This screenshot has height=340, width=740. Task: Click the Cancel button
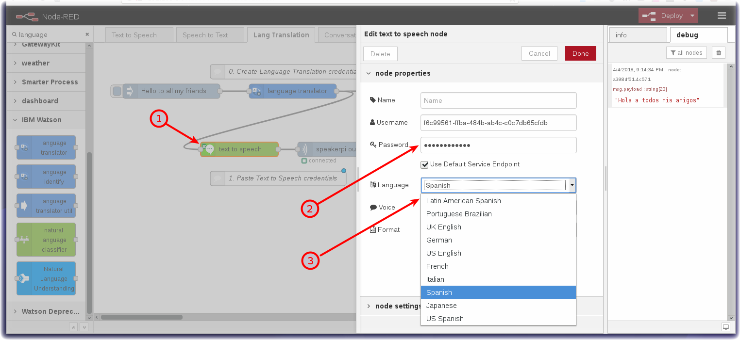[539, 54]
